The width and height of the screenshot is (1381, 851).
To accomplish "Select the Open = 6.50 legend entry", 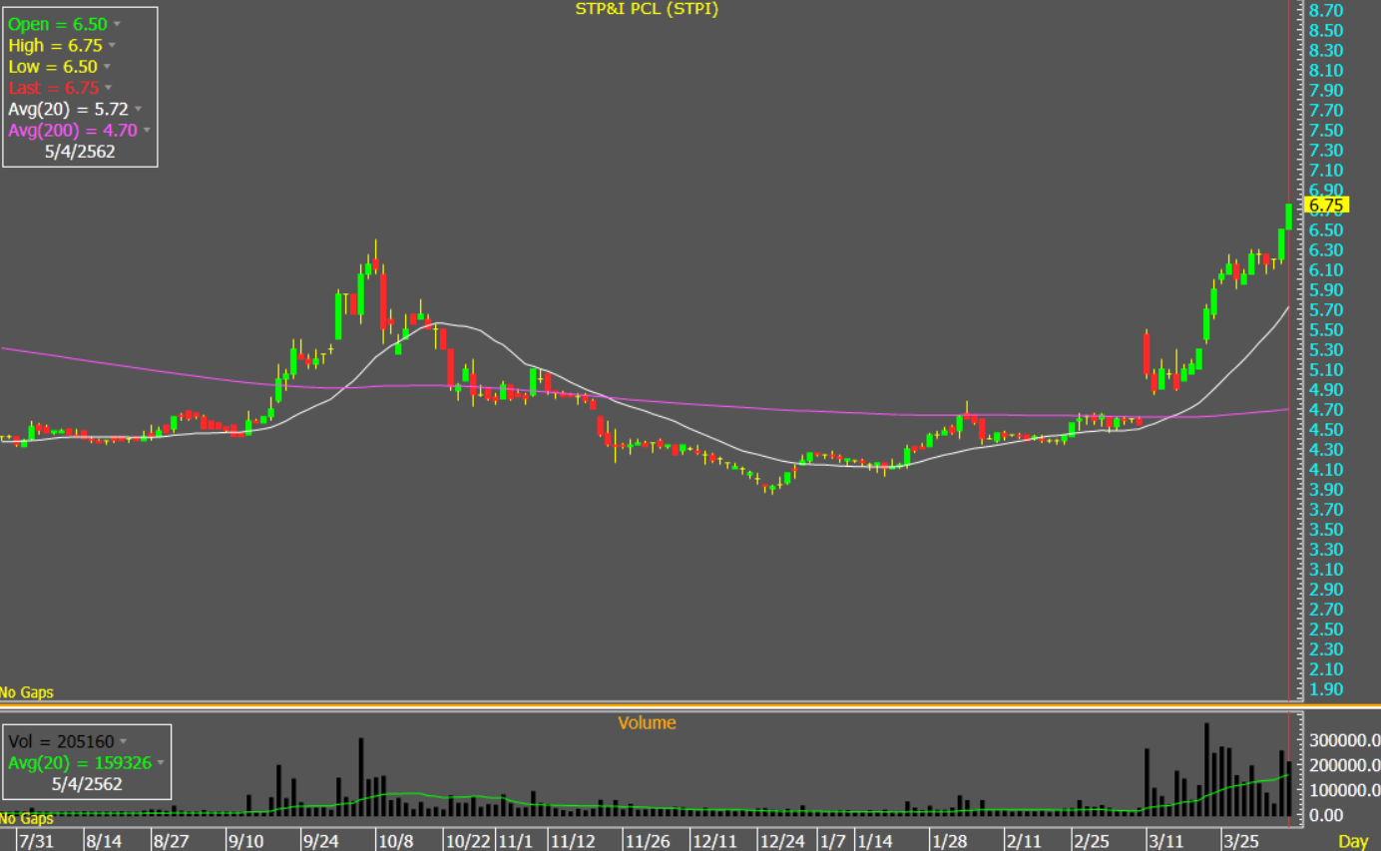I will click(x=59, y=23).
